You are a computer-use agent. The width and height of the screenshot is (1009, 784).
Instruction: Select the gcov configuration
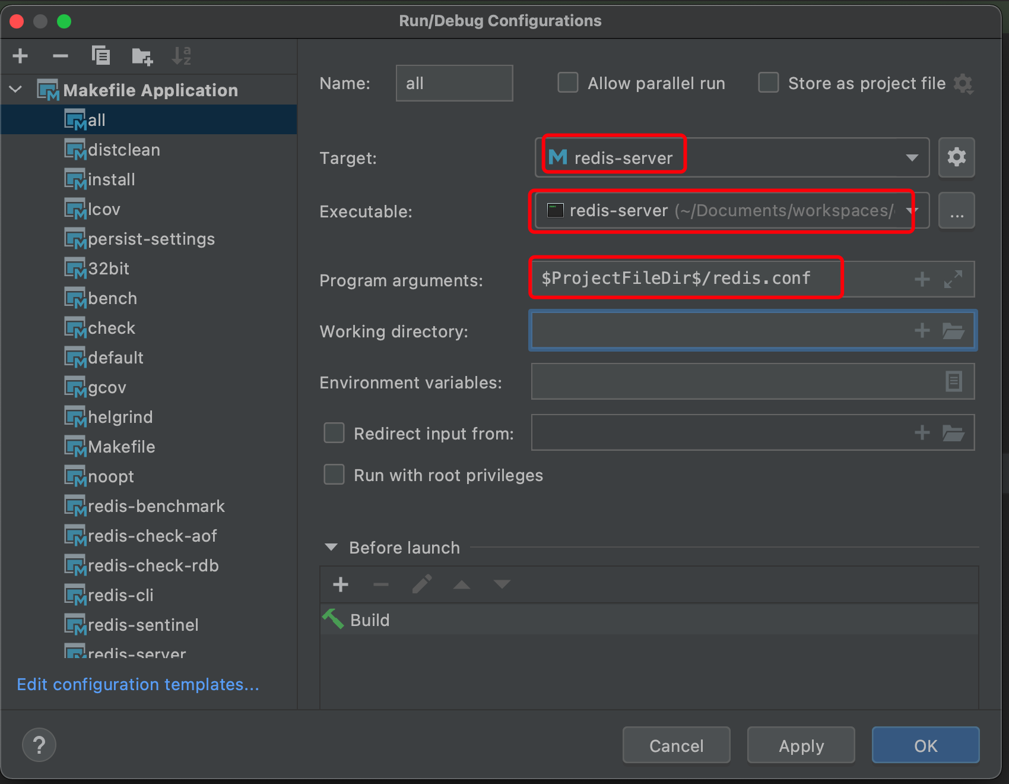[x=149, y=387]
